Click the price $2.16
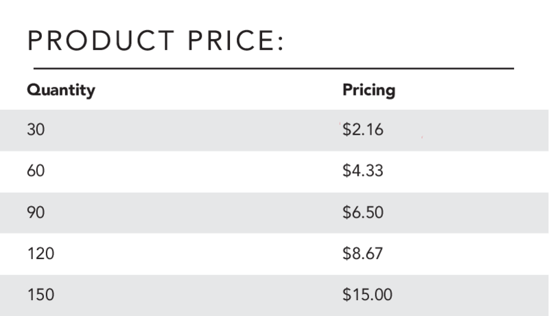 pos(363,130)
